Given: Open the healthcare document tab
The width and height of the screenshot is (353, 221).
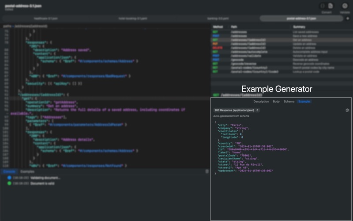Looking at the screenshot, I should pyautogui.click(x=46, y=19).
